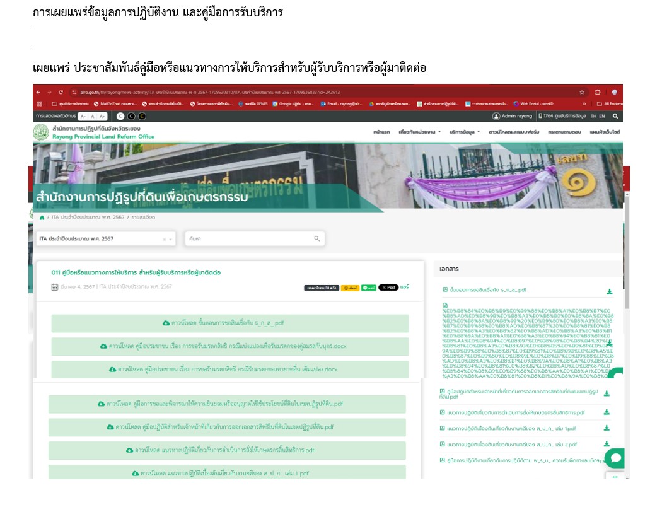Open the green chat bubble widget

click(x=615, y=458)
